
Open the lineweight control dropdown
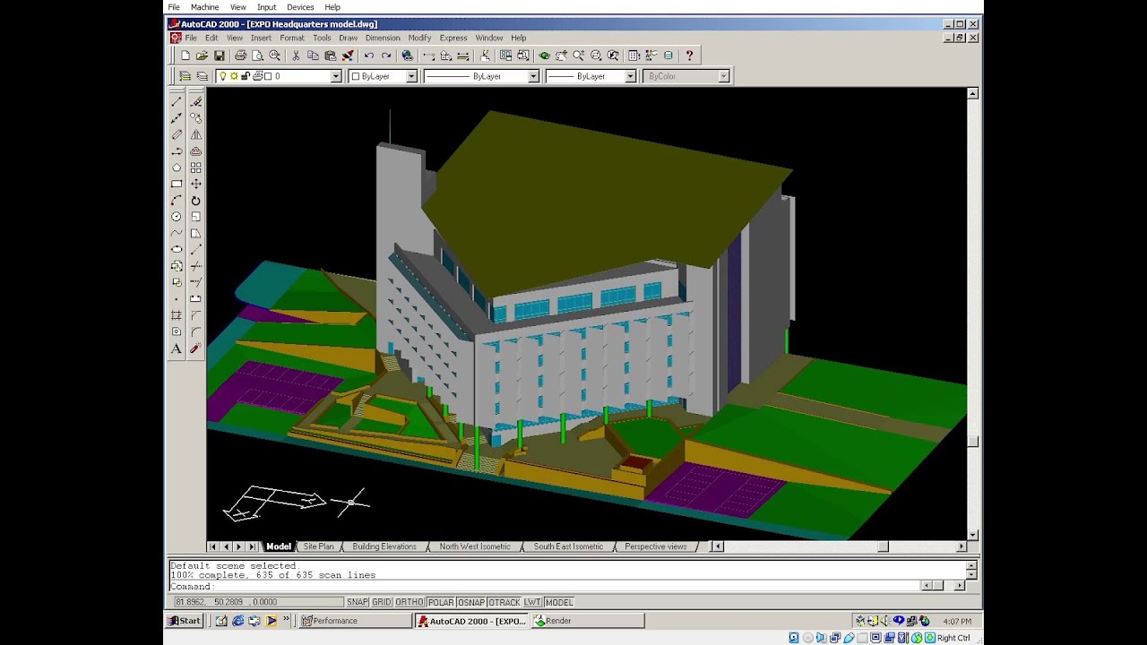click(x=630, y=77)
